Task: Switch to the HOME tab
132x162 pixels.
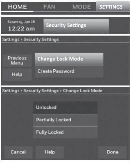Action: pos(17,7)
